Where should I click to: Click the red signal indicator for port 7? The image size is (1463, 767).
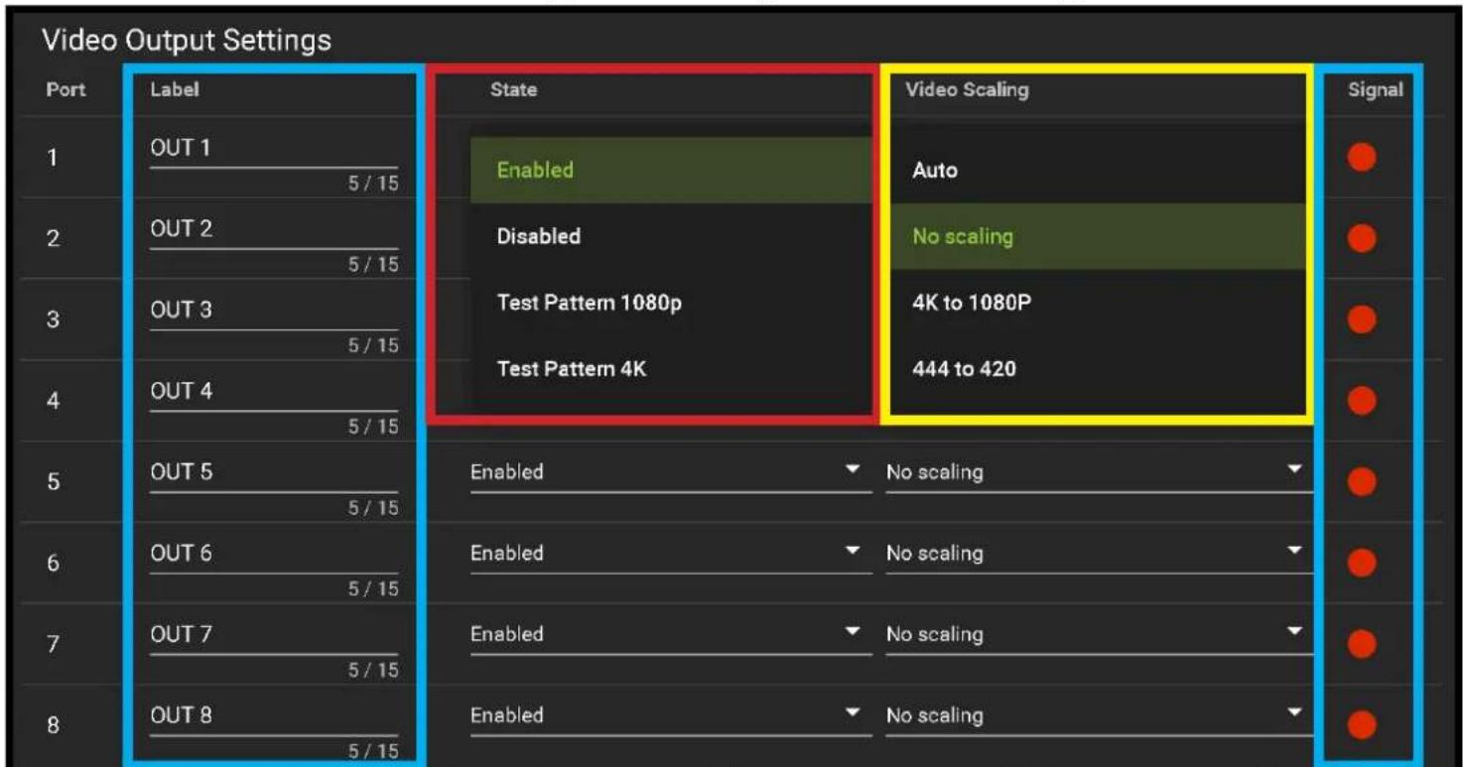pos(1362,644)
